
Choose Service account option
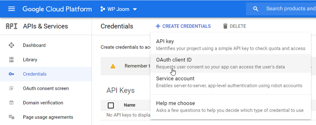pyautogui.click(x=230, y=82)
